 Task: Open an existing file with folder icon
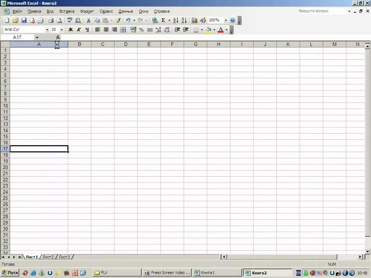click(x=15, y=20)
